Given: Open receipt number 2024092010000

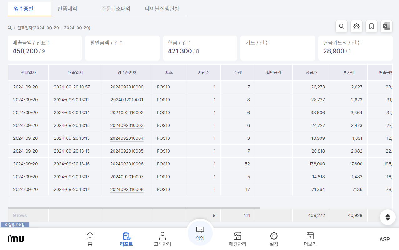Looking at the screenshot, I should click(x=127, y=87).
